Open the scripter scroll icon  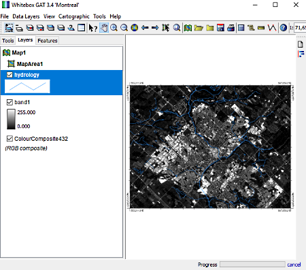tap(251, 28)
